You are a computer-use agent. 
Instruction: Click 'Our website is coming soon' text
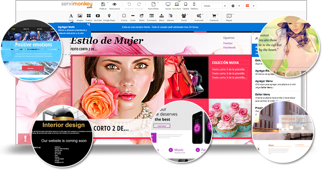[64, 141]
